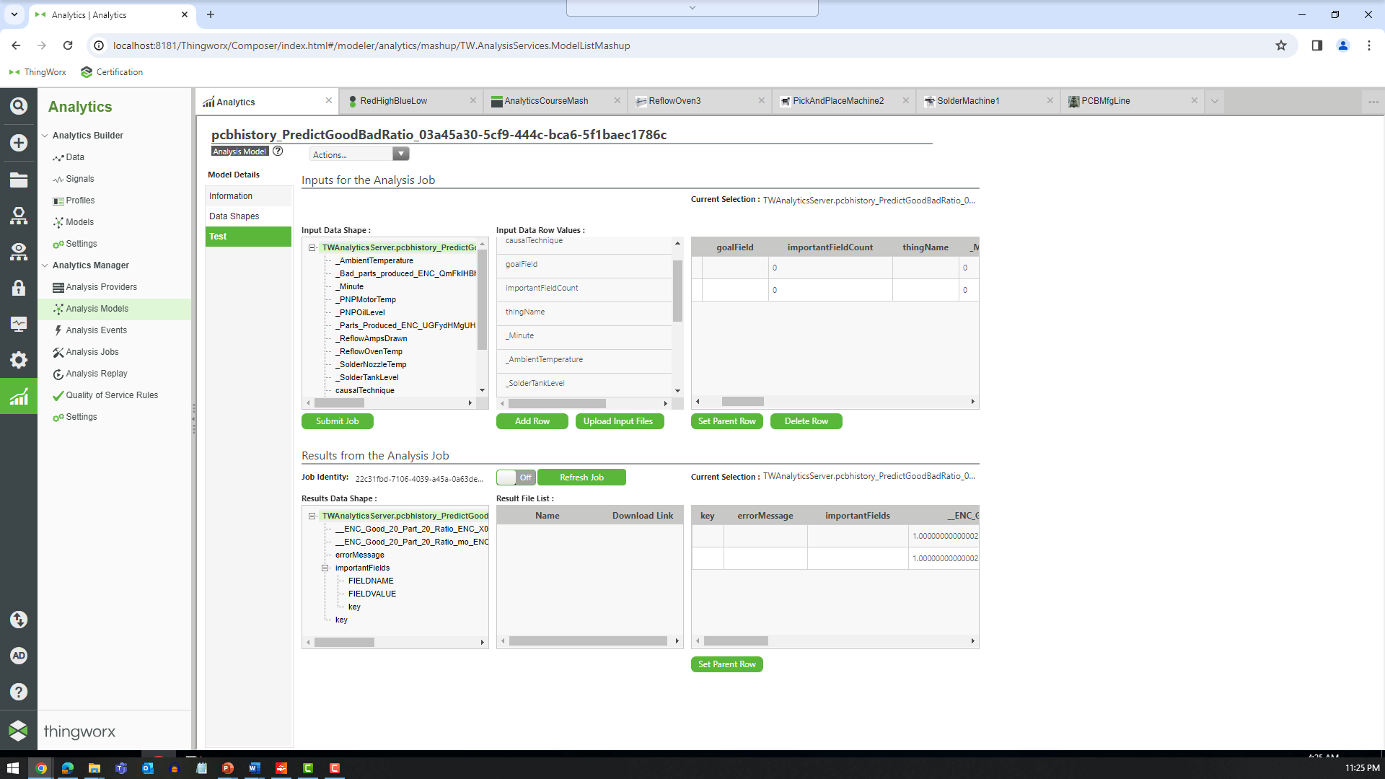Click the New Entity plus icon
Screen dimensions: 1385x779
18,143
